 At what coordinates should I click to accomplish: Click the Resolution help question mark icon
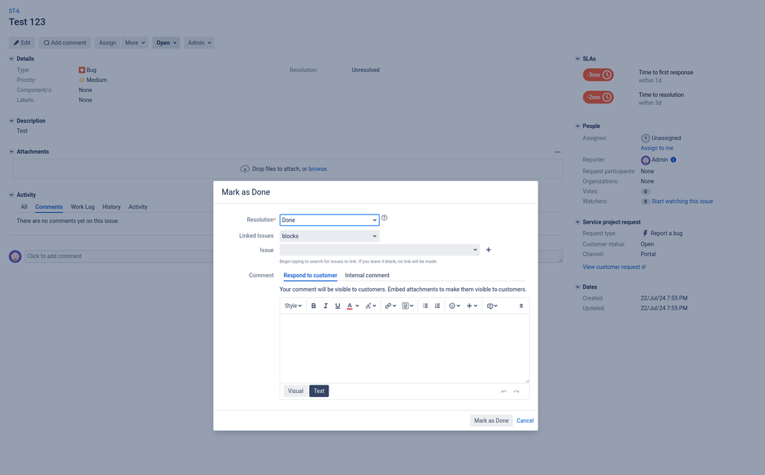(x=384, y=218)
